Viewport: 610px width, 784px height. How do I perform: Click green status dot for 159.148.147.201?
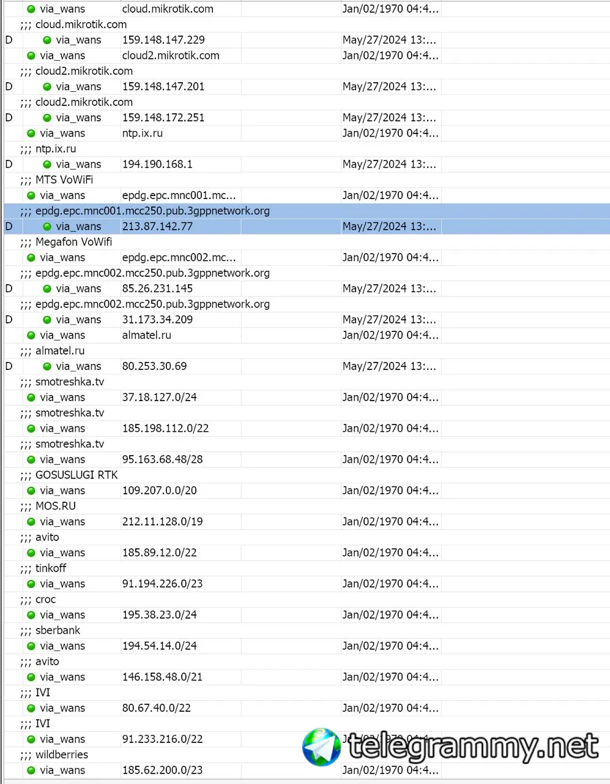[47, 86]
